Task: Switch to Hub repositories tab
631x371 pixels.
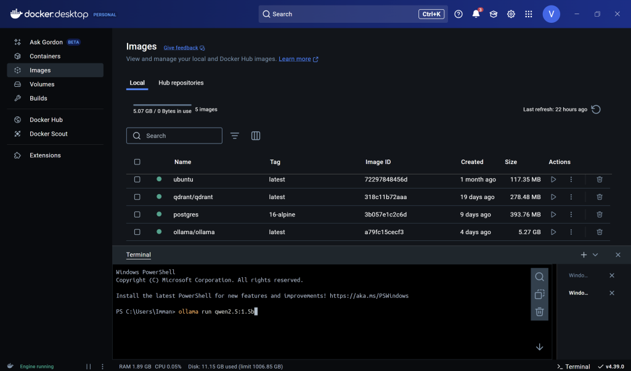Action: click(181, 83)
